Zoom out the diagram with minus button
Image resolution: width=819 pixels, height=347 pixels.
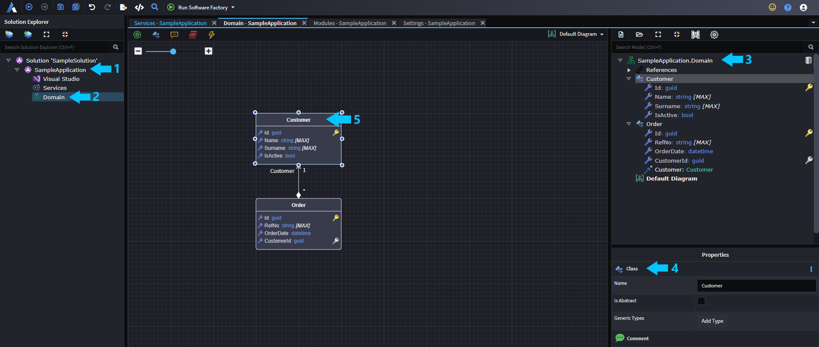pos(138,51)
